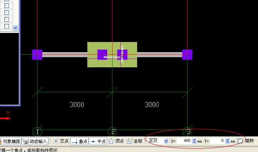Click the Y= offset field showing 0

[x=217, y=141]
